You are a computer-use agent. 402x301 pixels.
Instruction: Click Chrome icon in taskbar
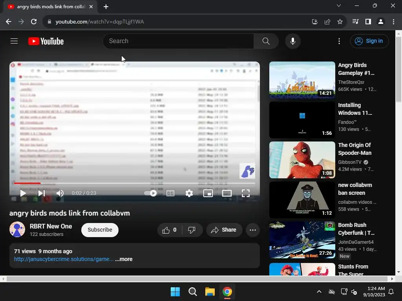click(x=227, y=292)
